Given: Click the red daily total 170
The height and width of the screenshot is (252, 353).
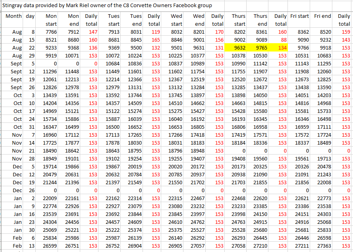Looking at the screenshot, I should [x=218, y=32].
